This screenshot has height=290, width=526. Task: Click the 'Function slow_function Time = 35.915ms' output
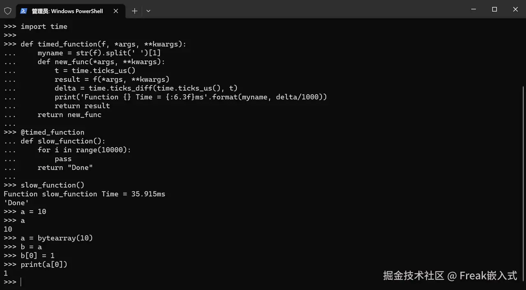[x=84, y=194]
